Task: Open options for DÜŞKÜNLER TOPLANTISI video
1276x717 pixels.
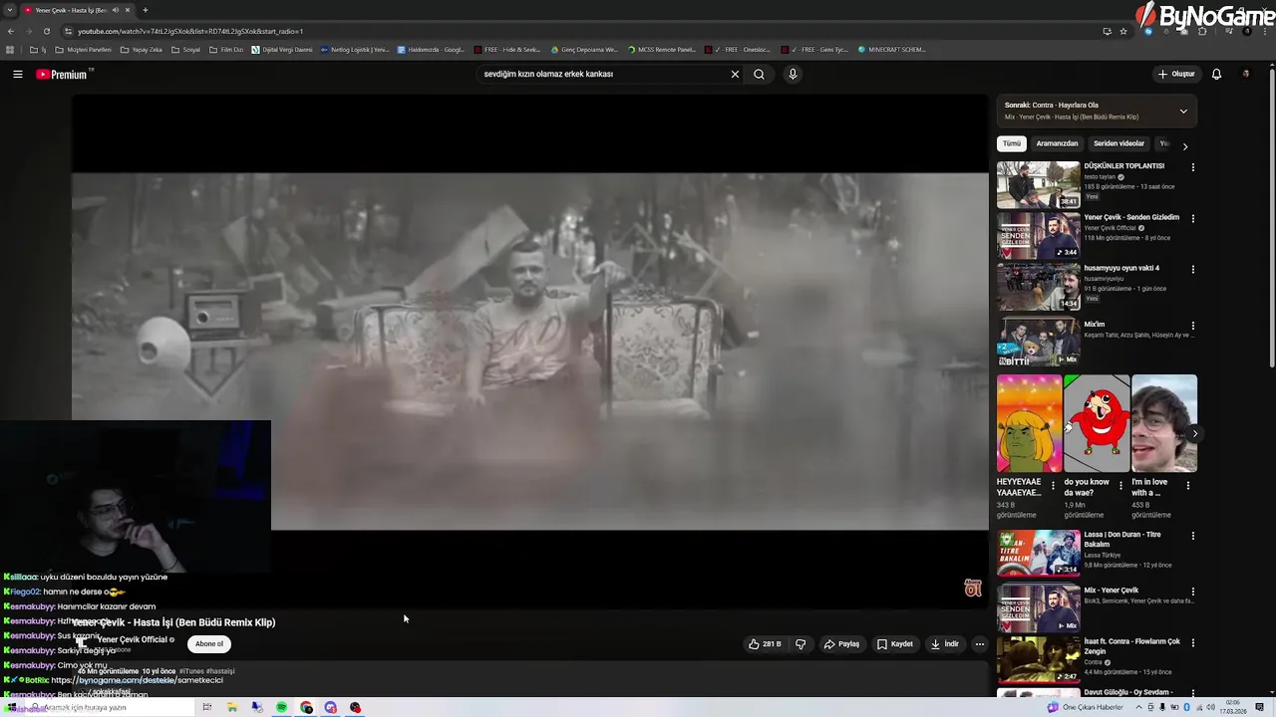Action: click(1192, 167)
